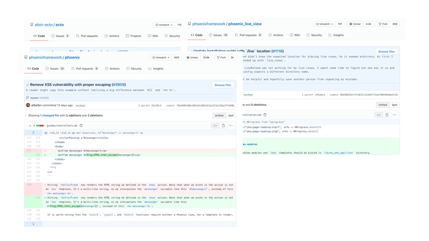Select Unified diff view in phoenix_live_view window

[382, 105]
